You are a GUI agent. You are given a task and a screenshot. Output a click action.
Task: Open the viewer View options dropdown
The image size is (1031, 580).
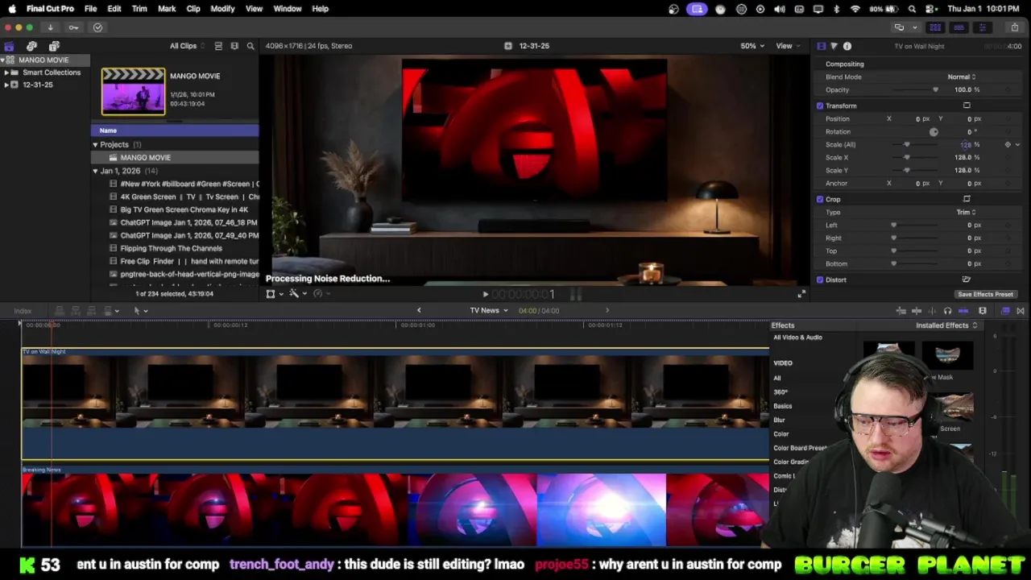(788, 46)
